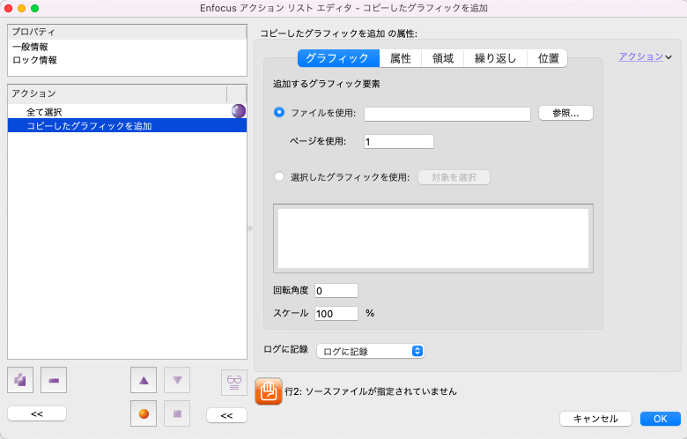Screen dimensions: 687x439
Task: Click the add action icon button
Action: [x=20, y=380]
